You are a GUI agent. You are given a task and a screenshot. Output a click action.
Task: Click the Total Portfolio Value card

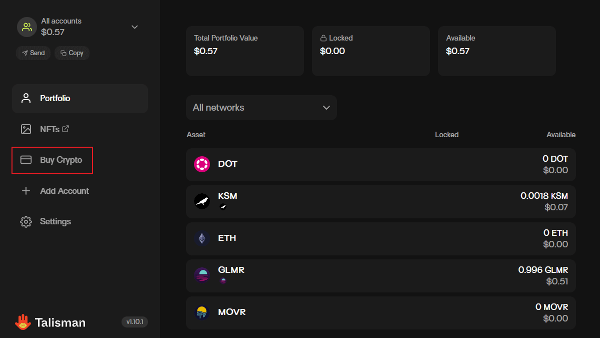tap(244, 51)
